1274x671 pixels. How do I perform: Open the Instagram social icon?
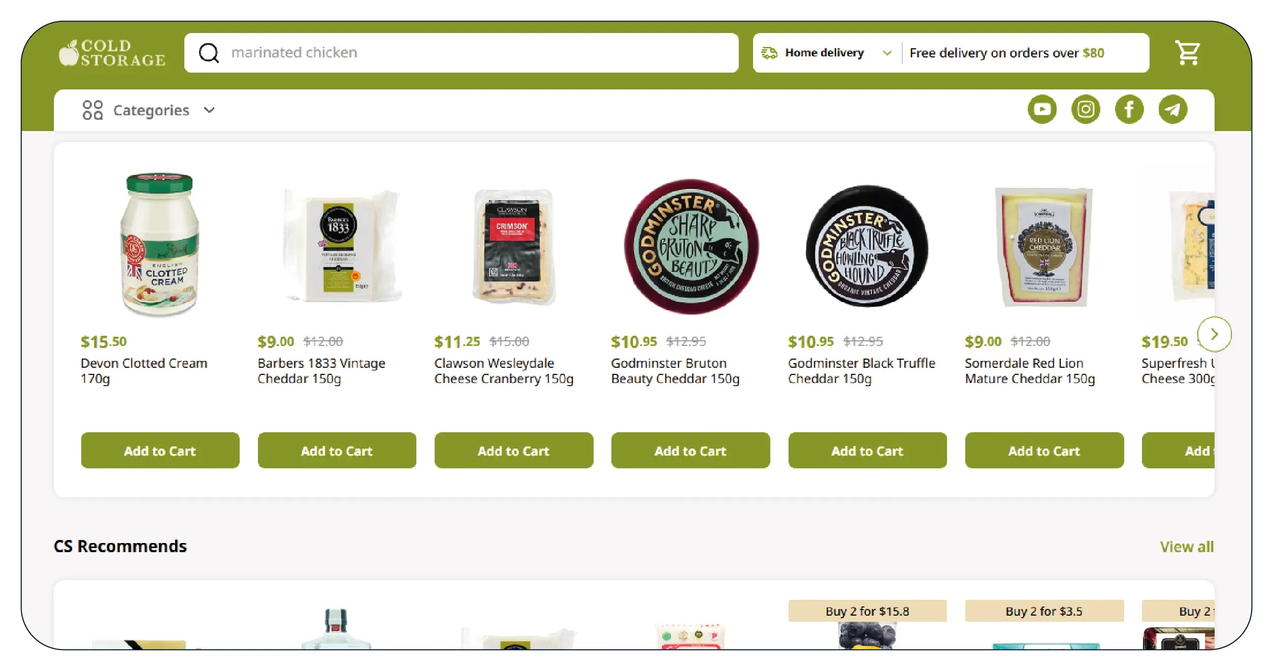tap(1086, 109)
